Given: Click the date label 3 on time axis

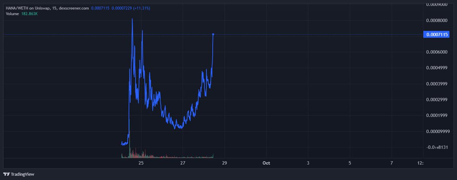Looking at the screenshot, I should tap(308, 163).
